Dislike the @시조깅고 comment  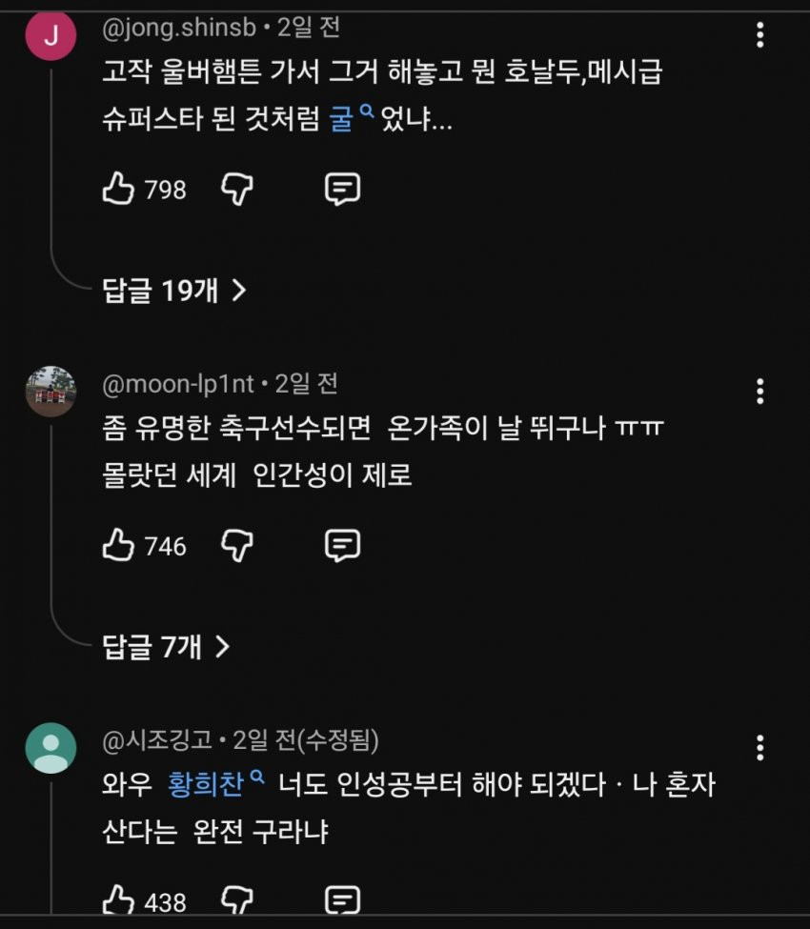pos(237,900)
